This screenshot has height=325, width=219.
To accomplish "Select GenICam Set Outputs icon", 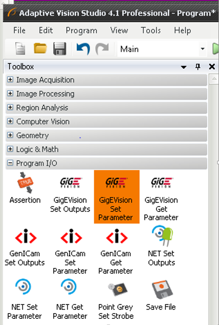I will pyautogui.click(x=25, y=247).
